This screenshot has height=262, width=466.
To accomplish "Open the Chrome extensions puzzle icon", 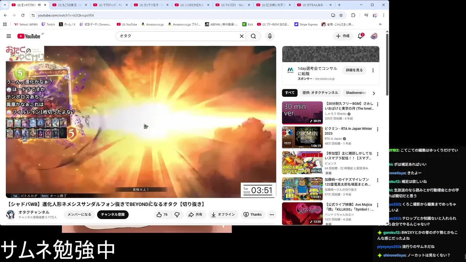I will tap(353, 15).
